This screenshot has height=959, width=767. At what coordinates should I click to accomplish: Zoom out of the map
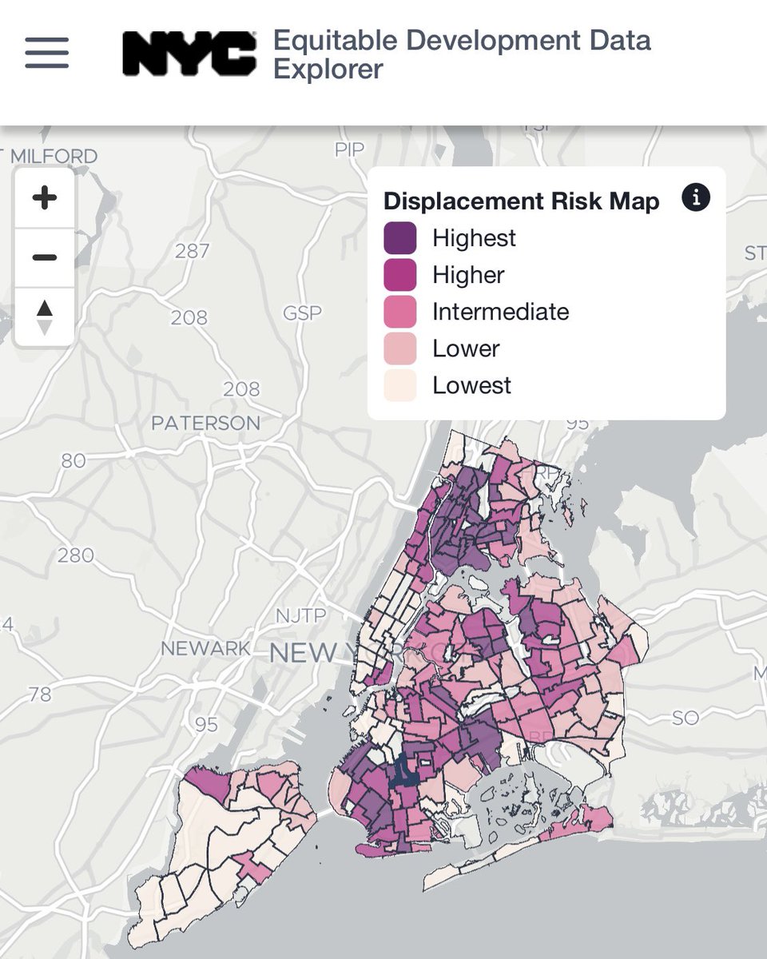tap(44, 256)
